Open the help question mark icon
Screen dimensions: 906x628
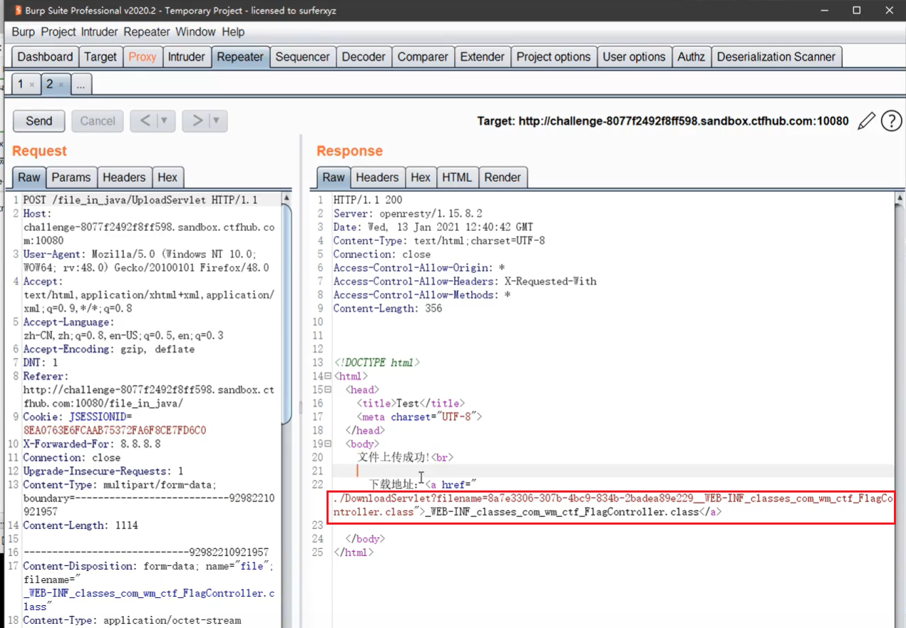pos(891,121)
